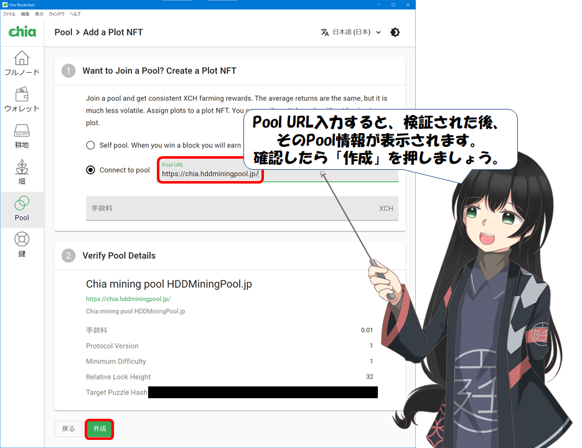Click the chia logo
Image resolution: width=582 pixels, height=448 pixels.
[22, 32]
